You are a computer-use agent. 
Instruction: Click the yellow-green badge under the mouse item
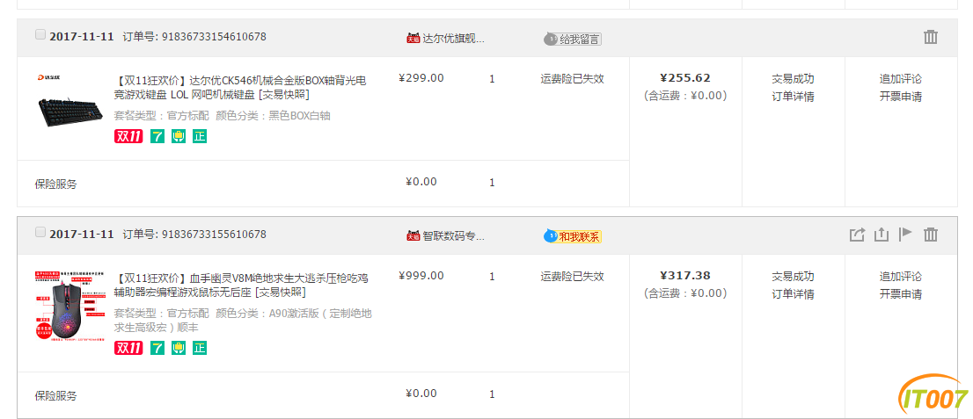pos(179,348)
